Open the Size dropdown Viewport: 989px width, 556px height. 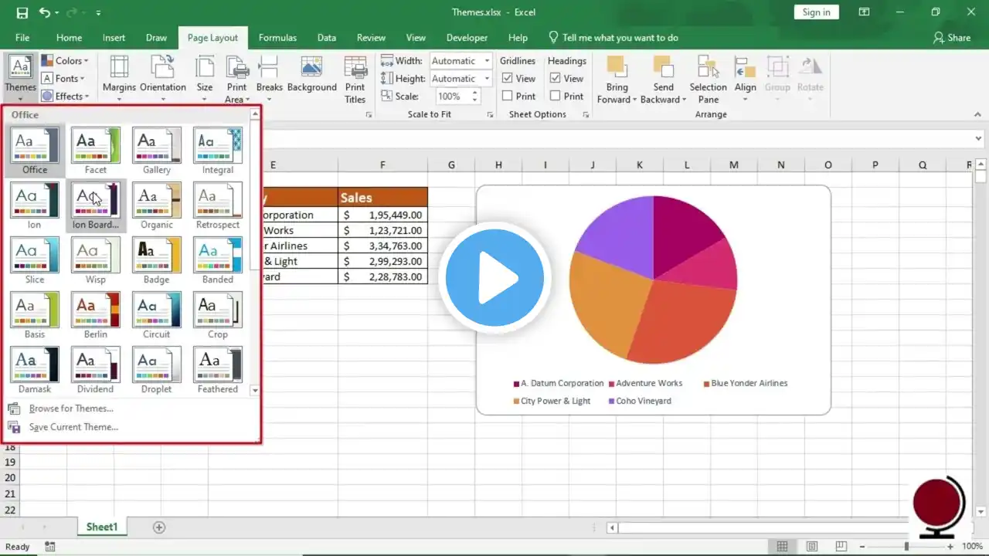coord(204,79)
